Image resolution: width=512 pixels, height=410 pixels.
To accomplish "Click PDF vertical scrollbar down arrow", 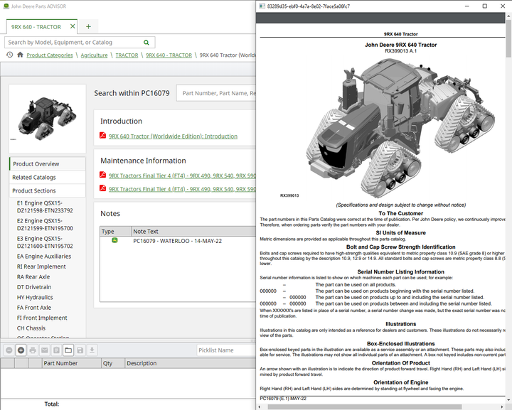I will click(508, 400).
